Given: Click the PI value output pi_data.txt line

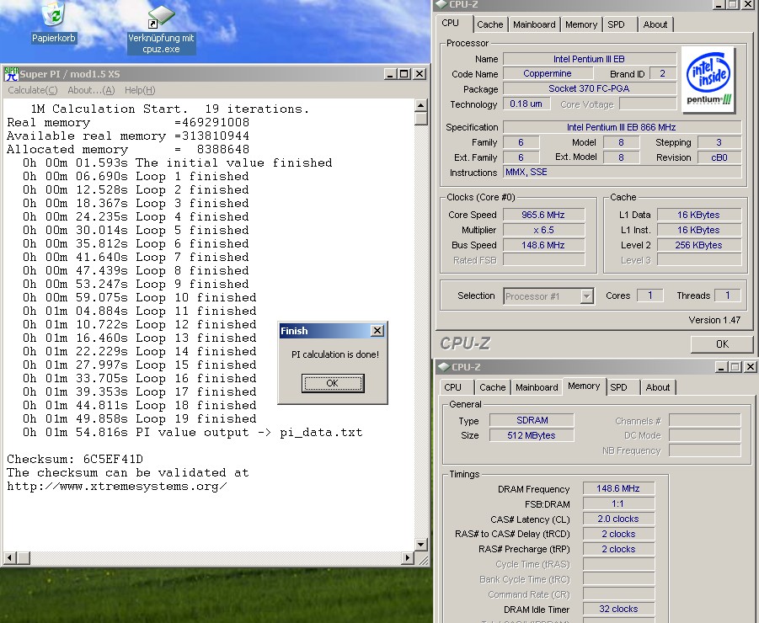Looking at the screenshot, I should pos(192,433).
